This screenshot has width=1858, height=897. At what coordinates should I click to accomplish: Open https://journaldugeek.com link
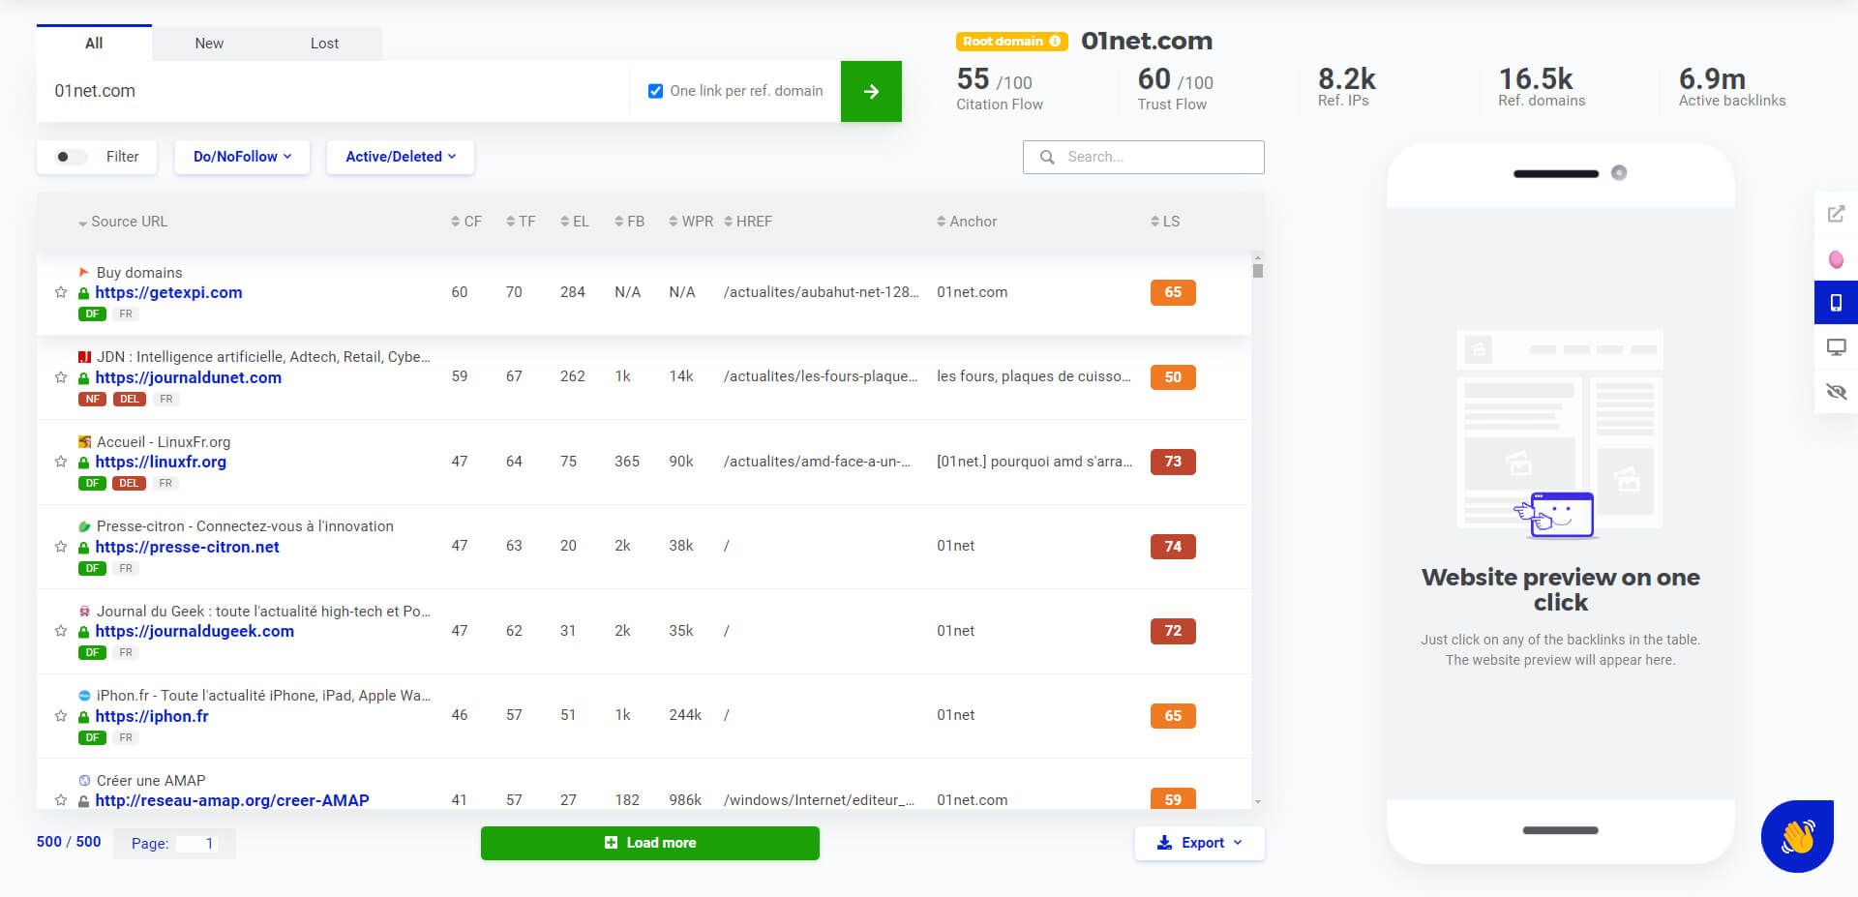tap(195, 631)
